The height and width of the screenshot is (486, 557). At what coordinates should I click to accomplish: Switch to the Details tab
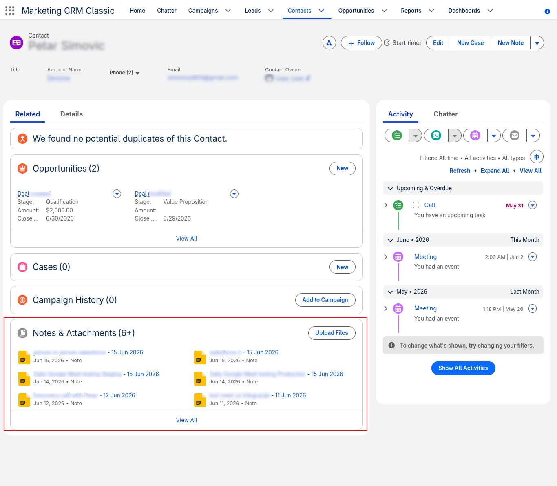(x=71, y=114)
